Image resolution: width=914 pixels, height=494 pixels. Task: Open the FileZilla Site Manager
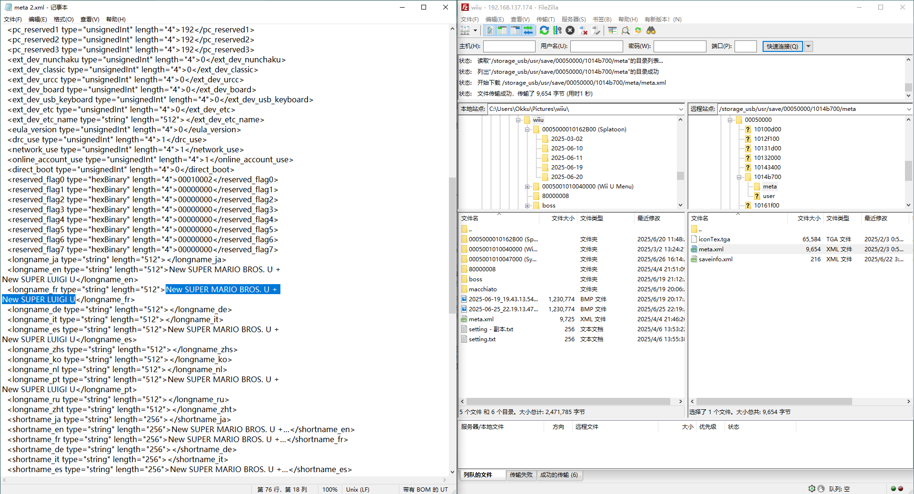click(x=465, y=30)
